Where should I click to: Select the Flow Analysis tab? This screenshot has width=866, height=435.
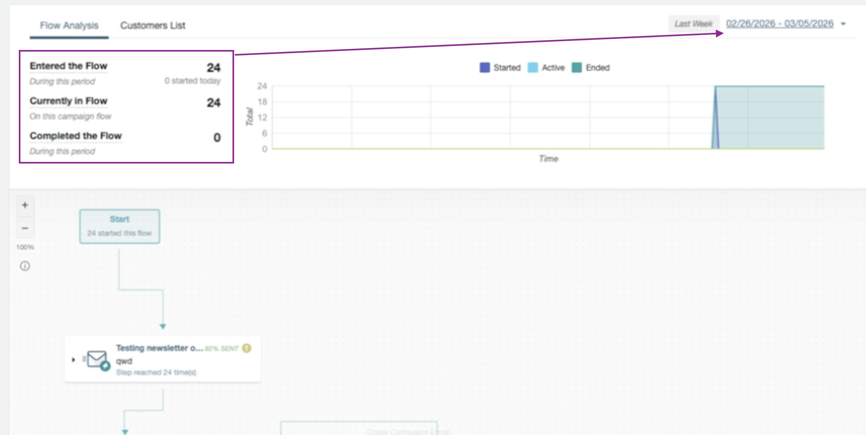coord(69,26)
